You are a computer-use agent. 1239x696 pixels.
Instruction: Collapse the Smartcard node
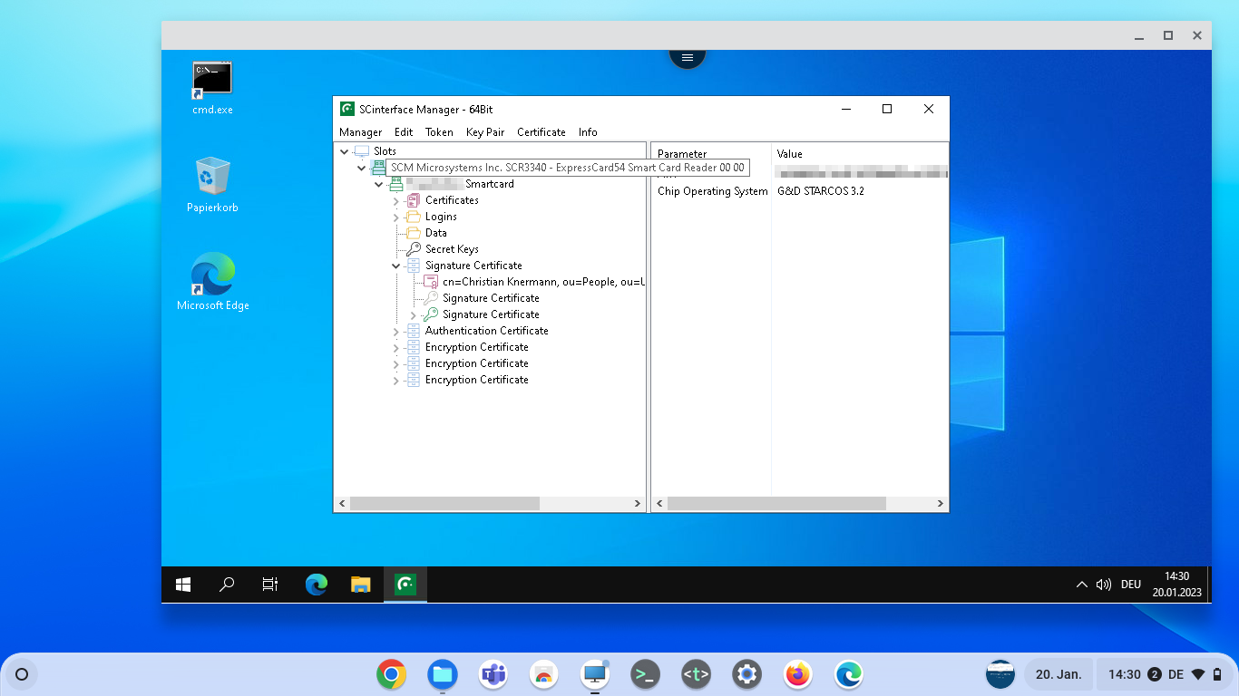pyautogui.click(x=378, y=184)
